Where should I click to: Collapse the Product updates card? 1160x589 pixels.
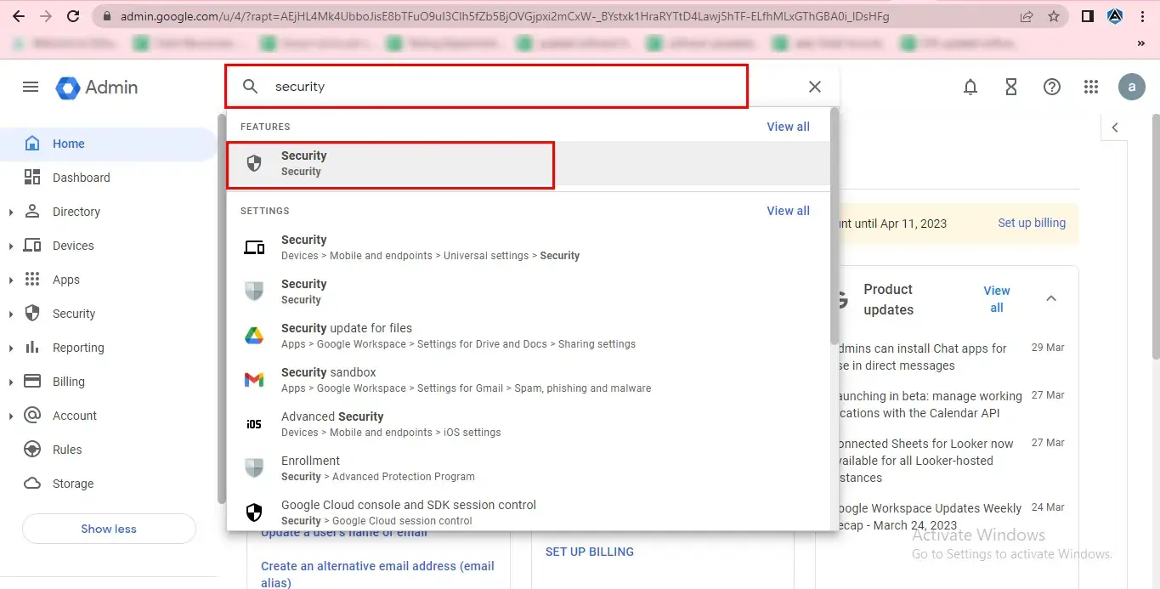tap(1051, 298)
